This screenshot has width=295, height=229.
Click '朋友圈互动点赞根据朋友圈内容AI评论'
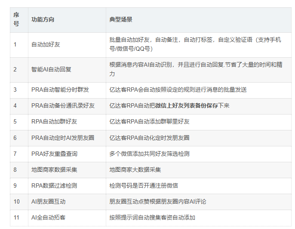[158, 202]
